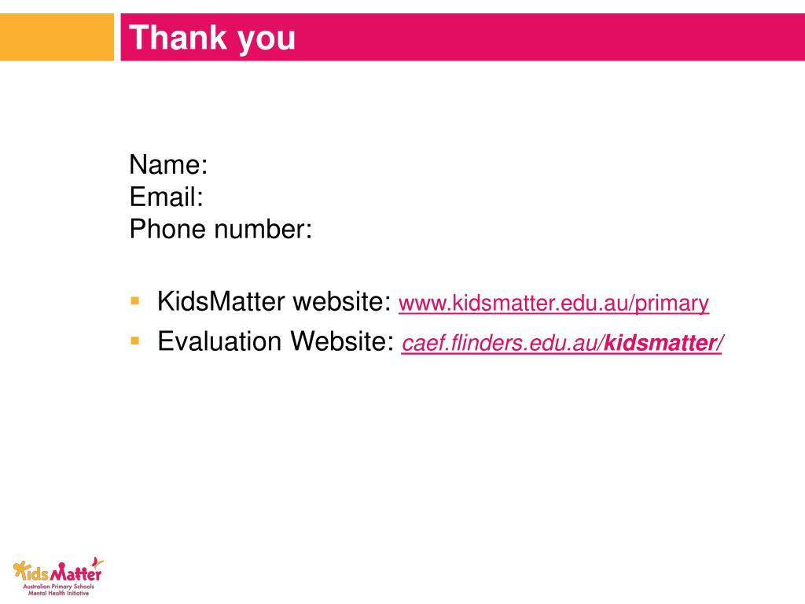
Task: Click the bold kidsmatter part of the URL
Action: 660,343
